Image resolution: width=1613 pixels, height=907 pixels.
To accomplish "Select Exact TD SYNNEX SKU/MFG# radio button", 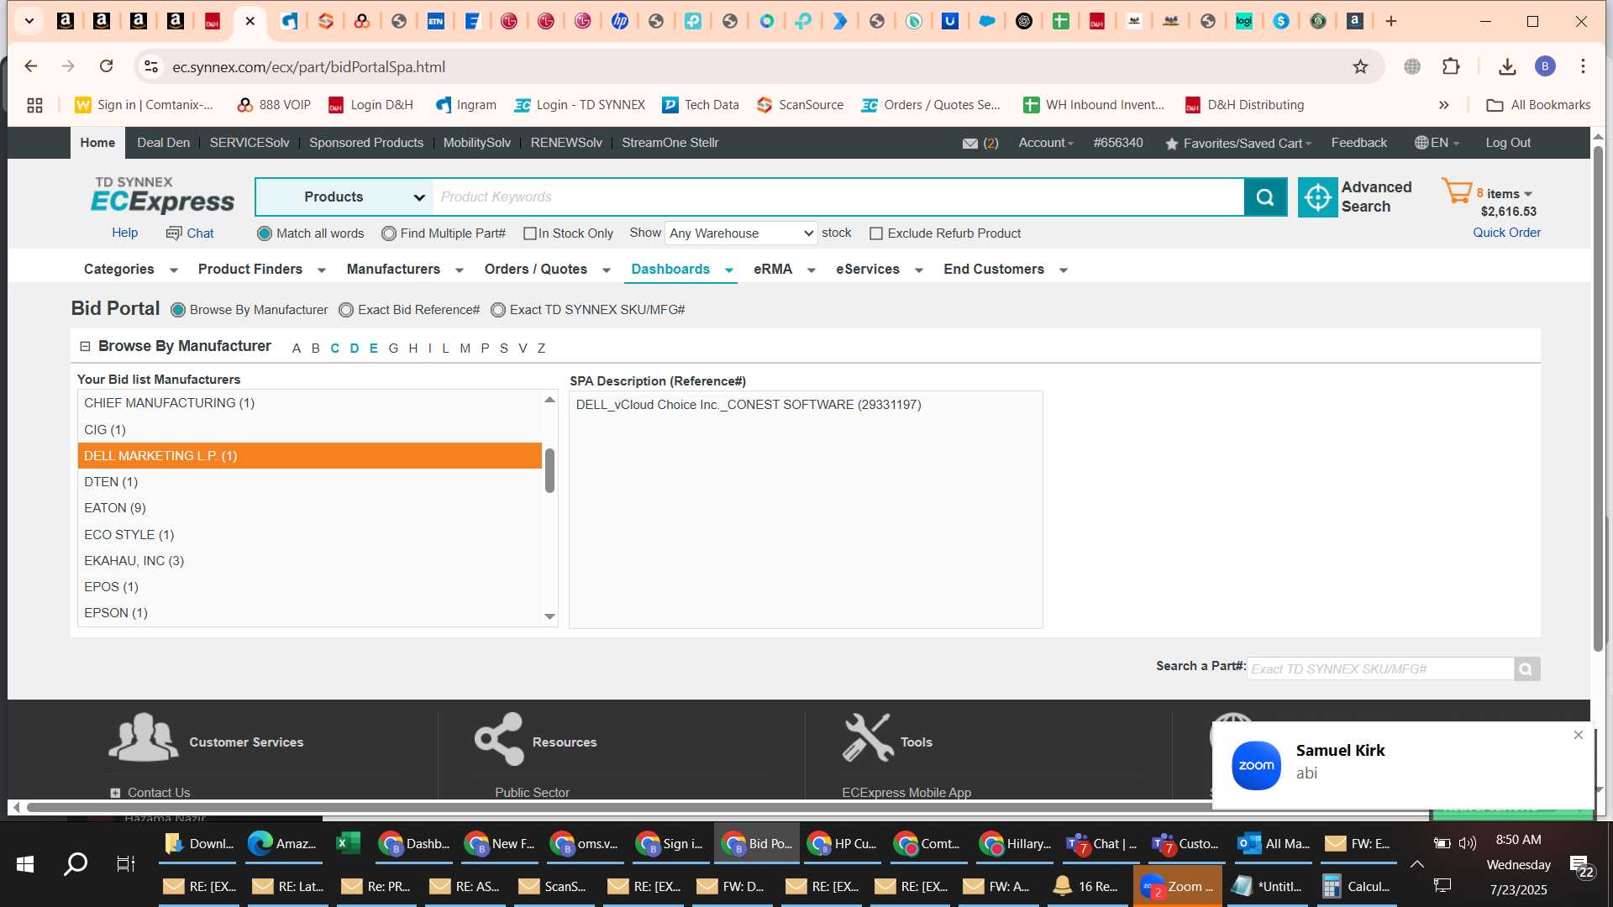I will pyautogui.click(x=498, y=310).
